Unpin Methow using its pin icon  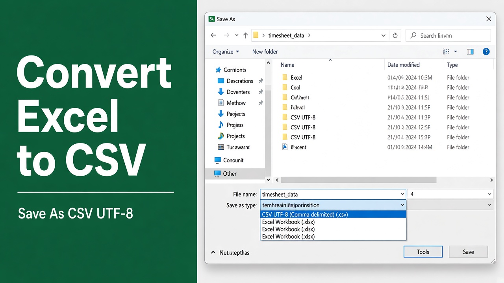tap(261, 103)
